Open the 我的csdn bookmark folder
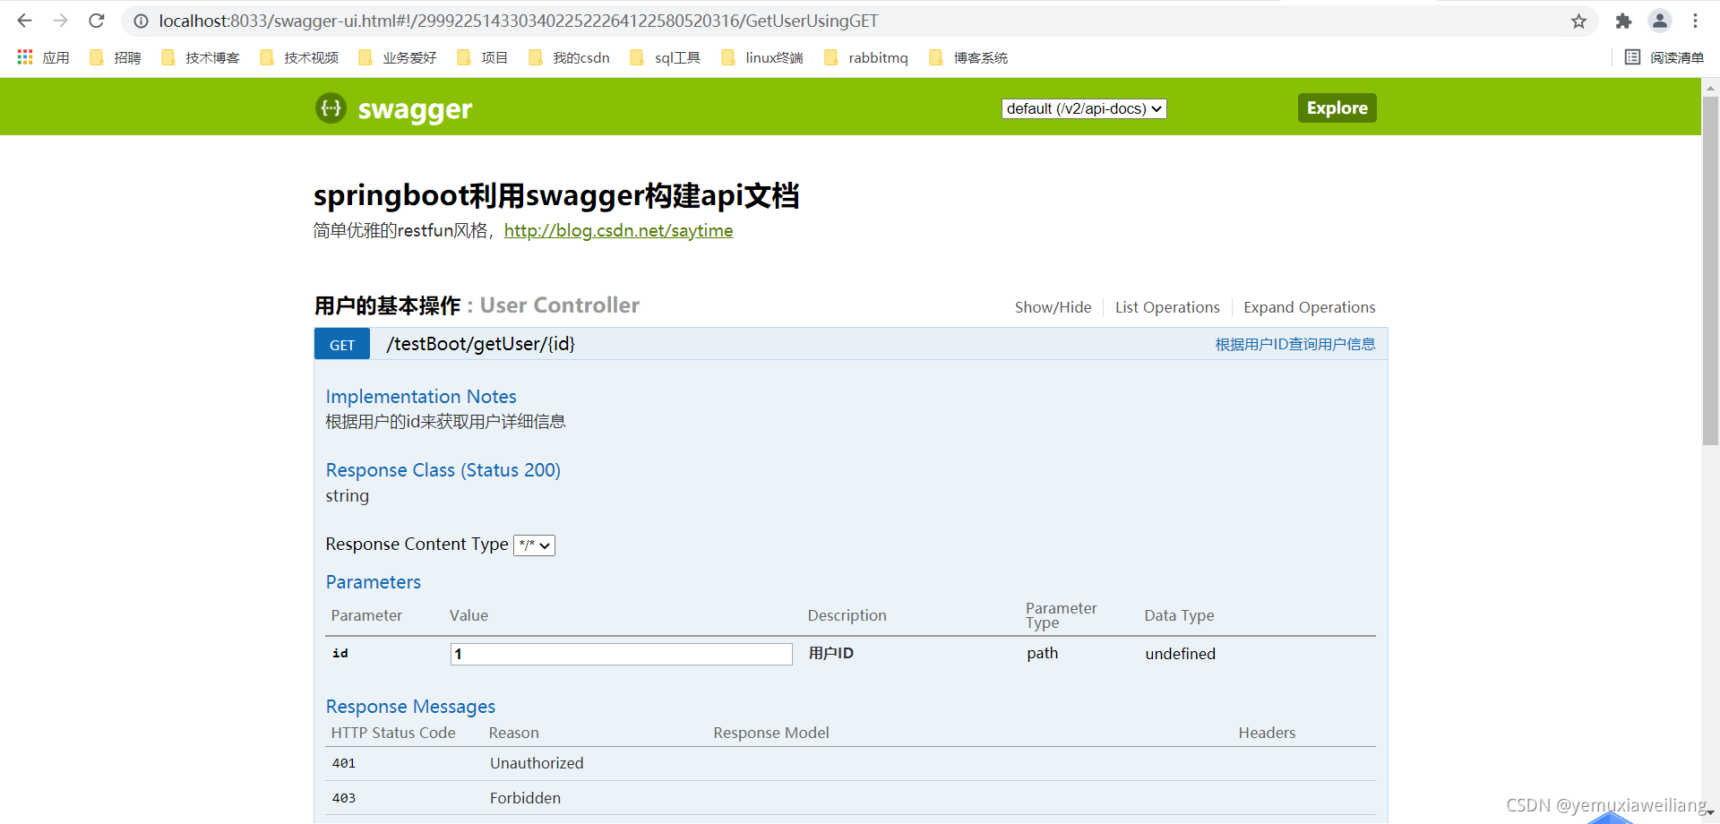The height and width of the screenshot is (824, 1720). [x=570, y=57]
